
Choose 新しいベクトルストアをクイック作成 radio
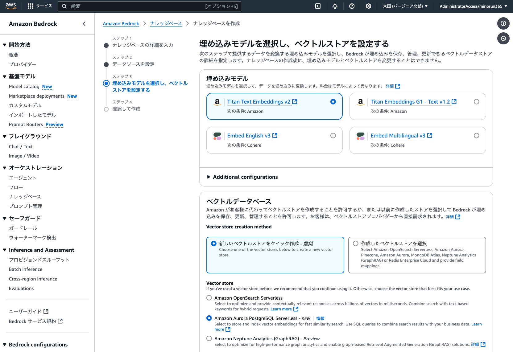click(213, 244)
